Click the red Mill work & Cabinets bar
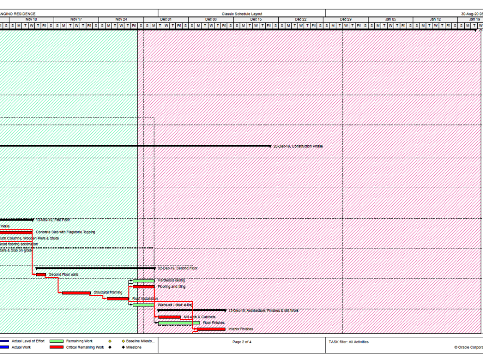This screenshot has width=483, height=362. (170, 317)
